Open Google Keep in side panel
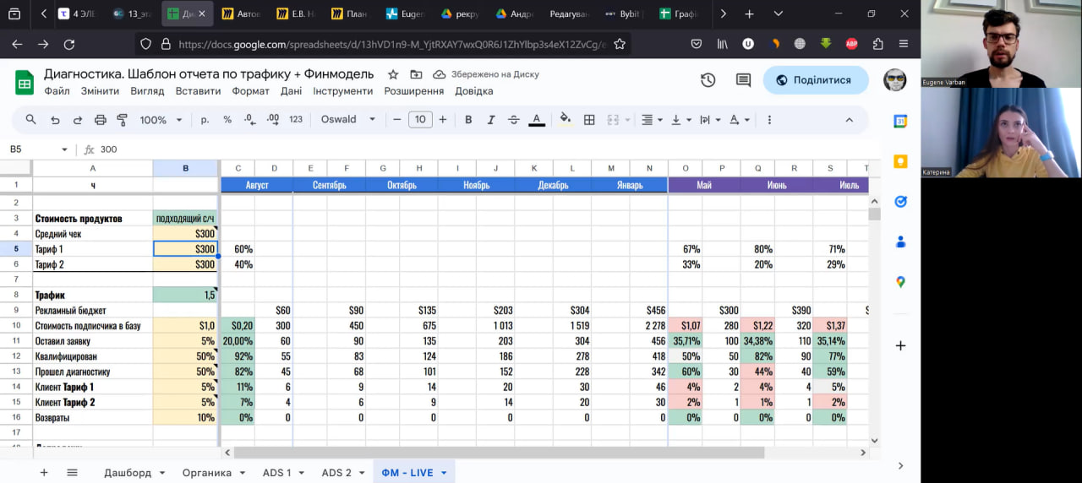 coord(900,161)
